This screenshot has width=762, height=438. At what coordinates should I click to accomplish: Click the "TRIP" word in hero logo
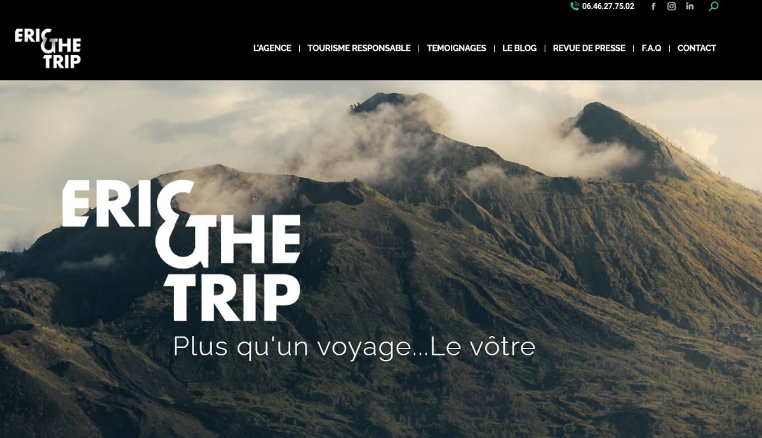(x=232, y=298)
